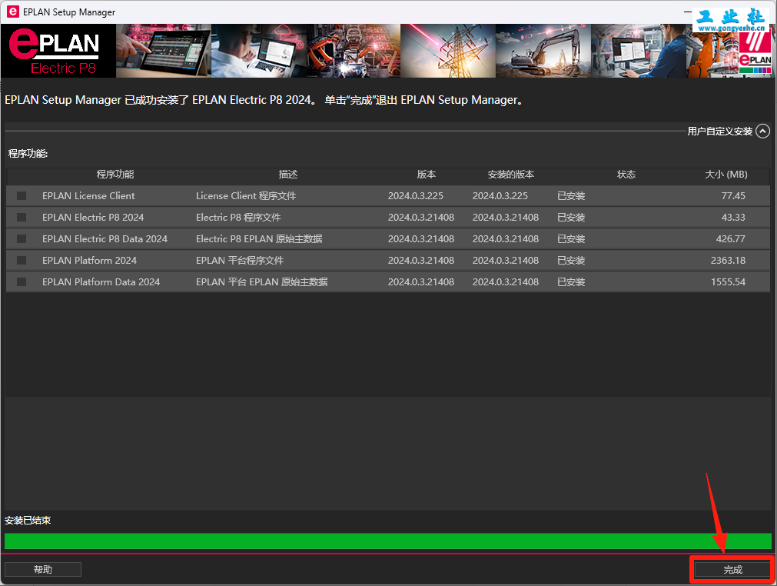The height and width of the screenshot is (586, 777).
Task: Click size value 43.33
Action: 733,217
